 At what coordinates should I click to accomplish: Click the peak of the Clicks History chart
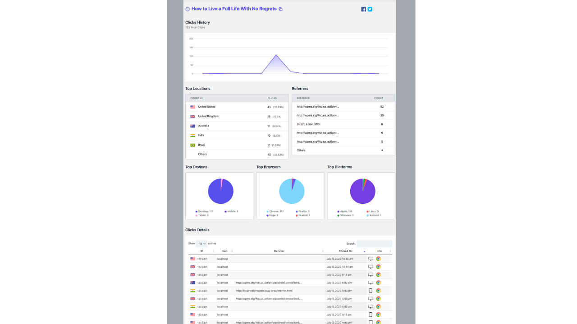point(276,55)
